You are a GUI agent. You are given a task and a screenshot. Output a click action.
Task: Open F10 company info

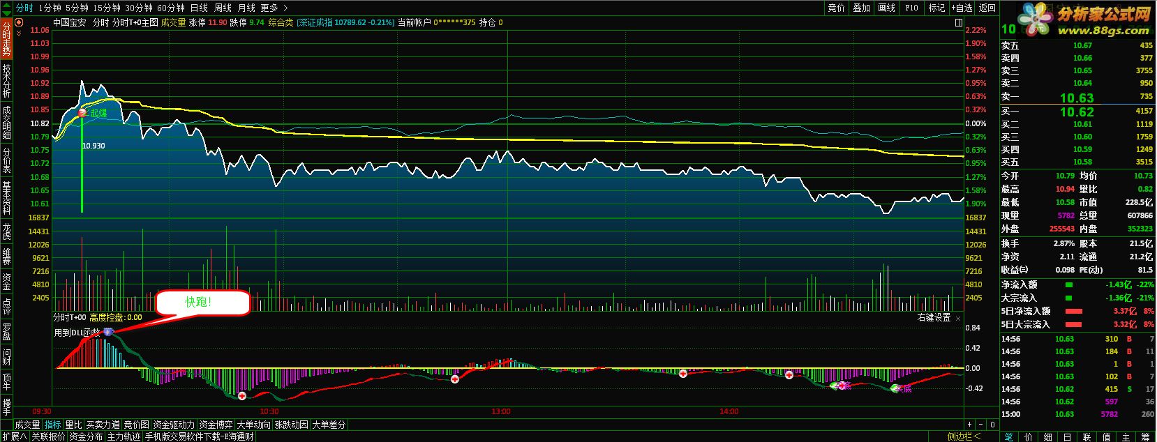coord(911,8)
